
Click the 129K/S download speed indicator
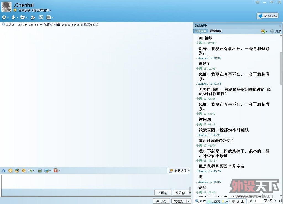pyautogui.click(x=214, y=202)
